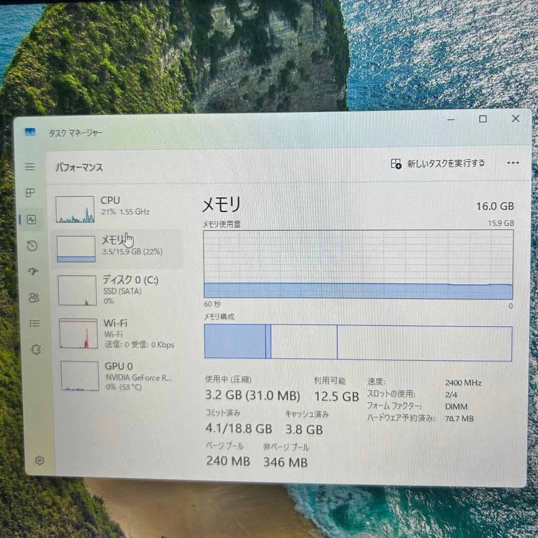Open the Services panel icon
Viewport: 538px width, 538px height.
(35, 349)
